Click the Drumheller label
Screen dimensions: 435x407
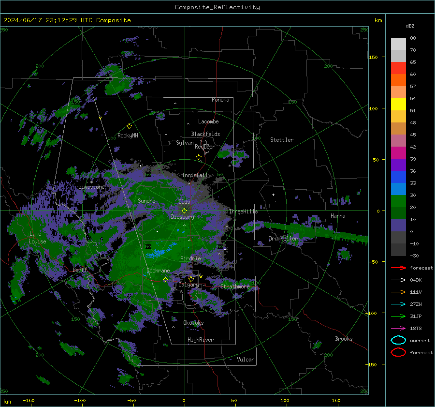(x=283, y=239)
